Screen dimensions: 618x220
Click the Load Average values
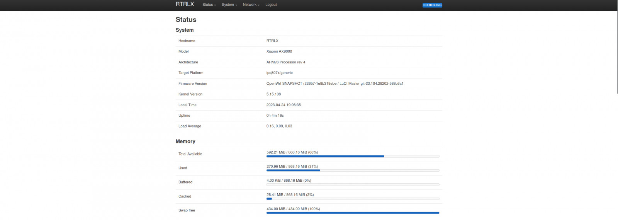pos(279,126)
